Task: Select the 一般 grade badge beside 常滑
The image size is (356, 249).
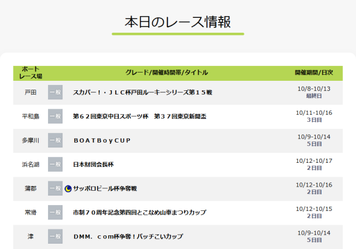Action: (55, 213)
